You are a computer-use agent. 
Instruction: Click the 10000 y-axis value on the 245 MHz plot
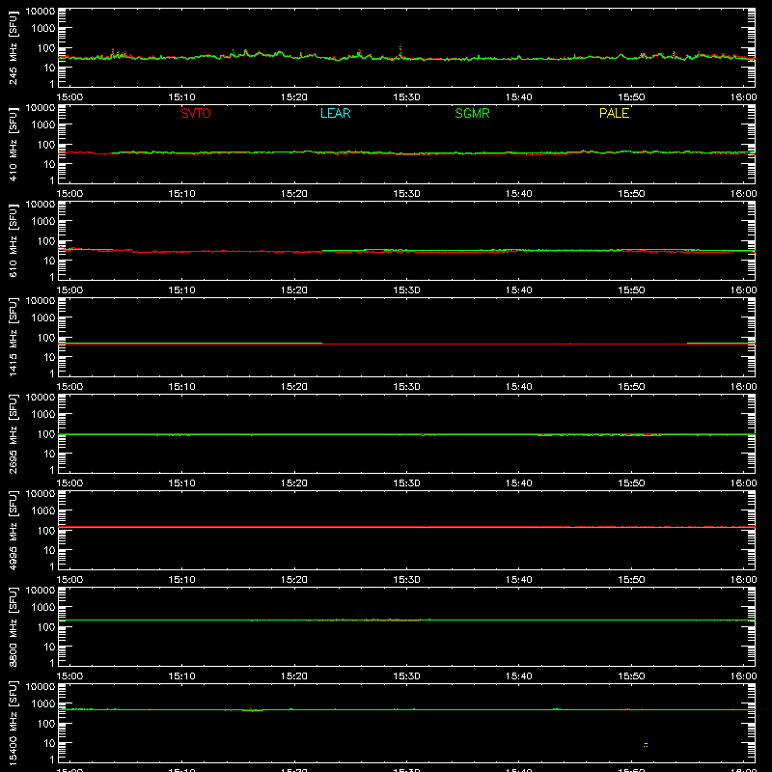[41, 12]
